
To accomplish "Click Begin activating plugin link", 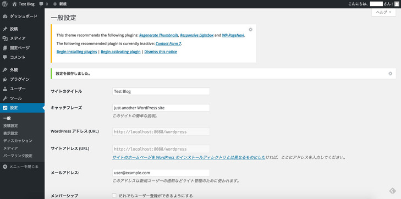I will point(120,52).
